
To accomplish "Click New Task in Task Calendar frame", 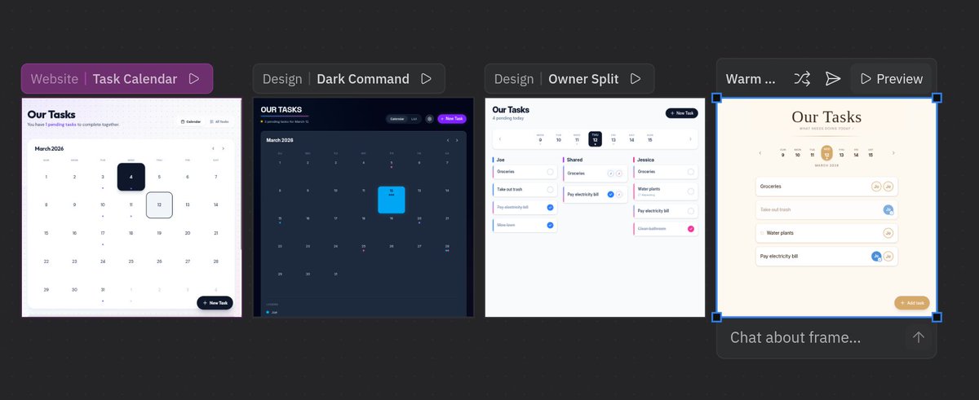I will 215,302.
